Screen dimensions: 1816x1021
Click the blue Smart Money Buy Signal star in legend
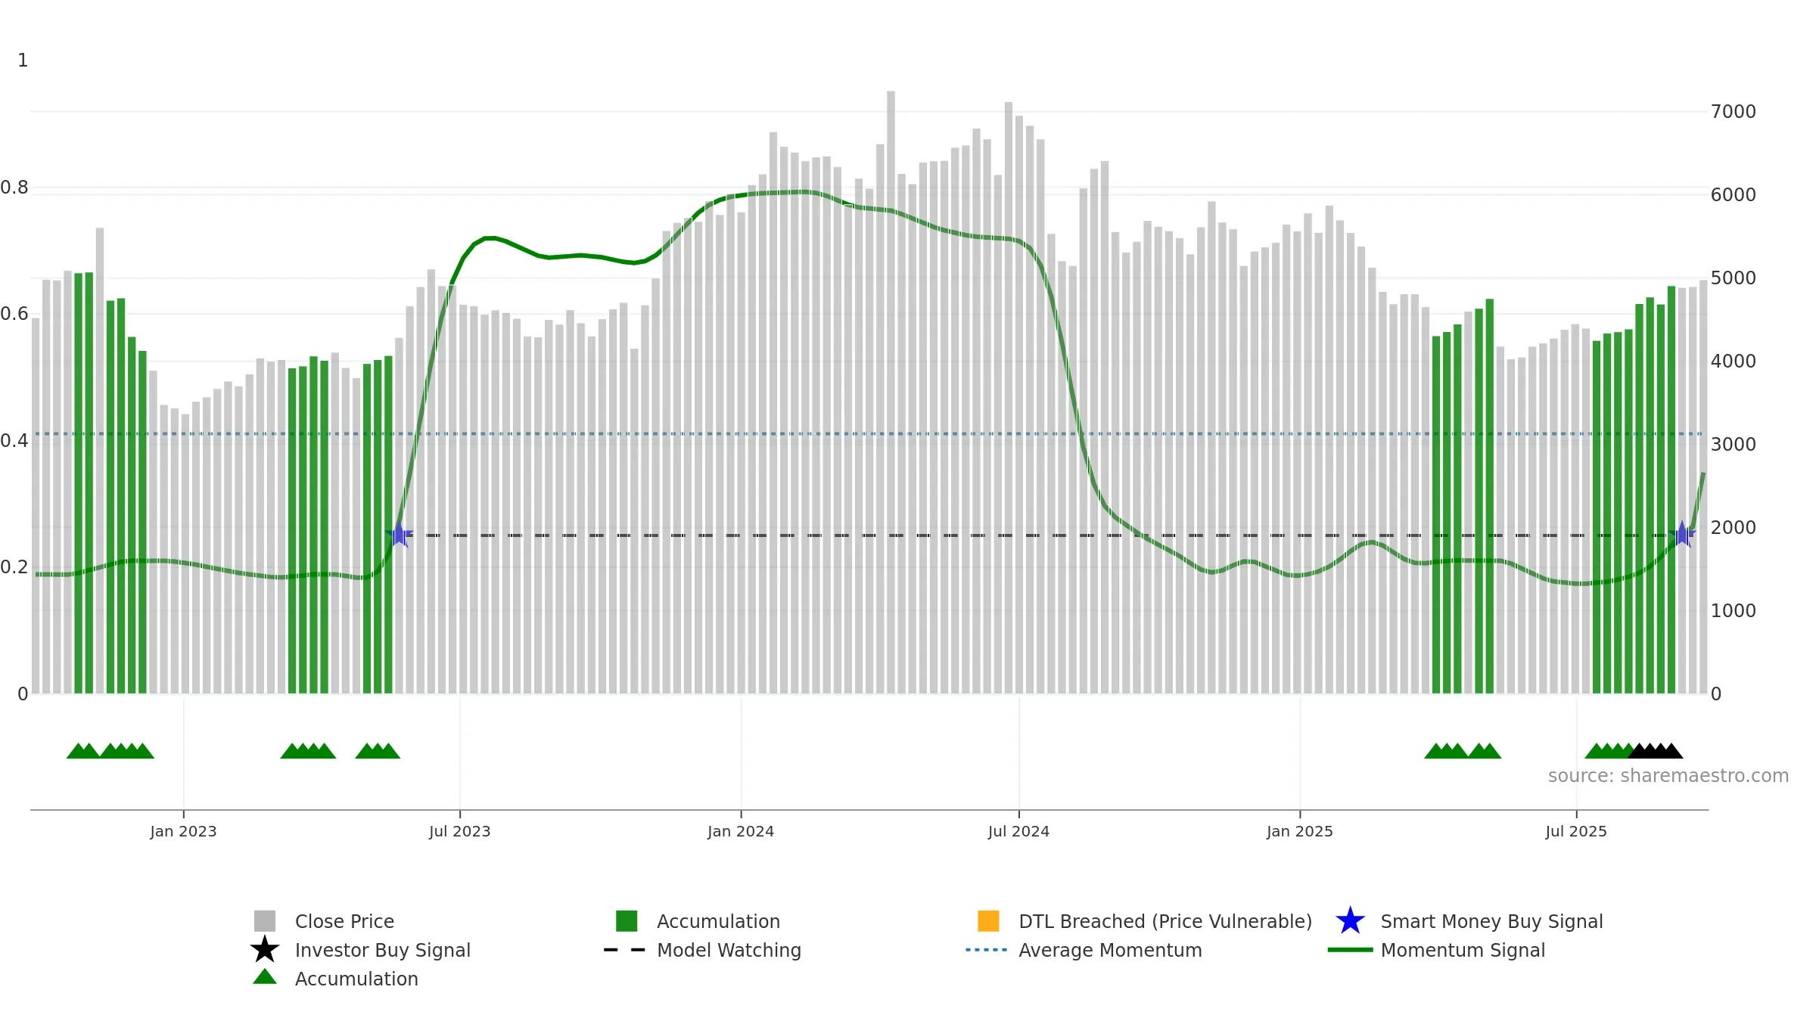[x=1350, y=920]
